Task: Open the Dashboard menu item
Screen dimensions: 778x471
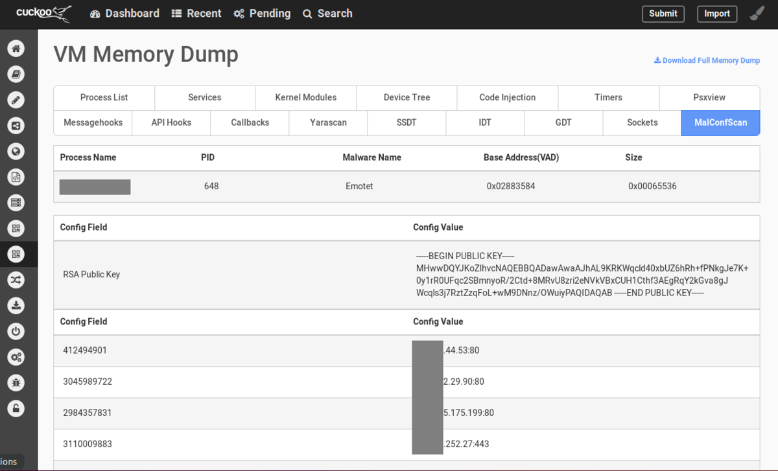Action: [124, 14]
